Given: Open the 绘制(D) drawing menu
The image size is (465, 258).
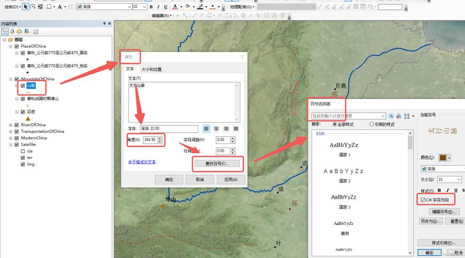Looking at the screenshot, I should click(x=12, y=7).
